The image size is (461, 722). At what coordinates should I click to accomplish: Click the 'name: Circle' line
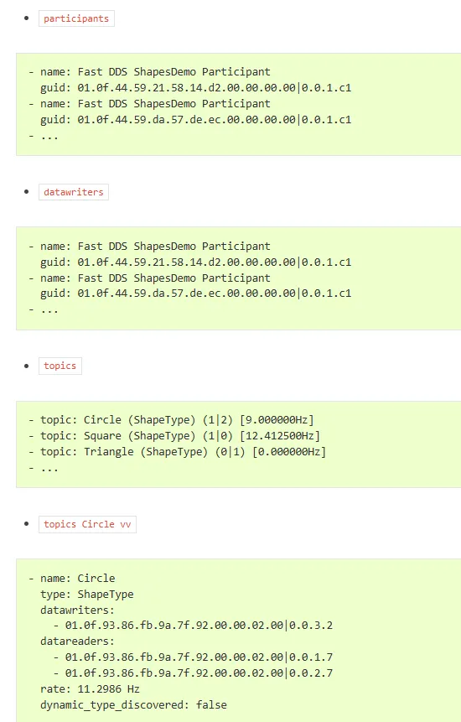(72, 578)
